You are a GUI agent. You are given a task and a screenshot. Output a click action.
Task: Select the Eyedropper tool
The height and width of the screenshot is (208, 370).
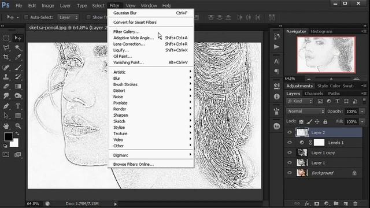coord(18,57)
